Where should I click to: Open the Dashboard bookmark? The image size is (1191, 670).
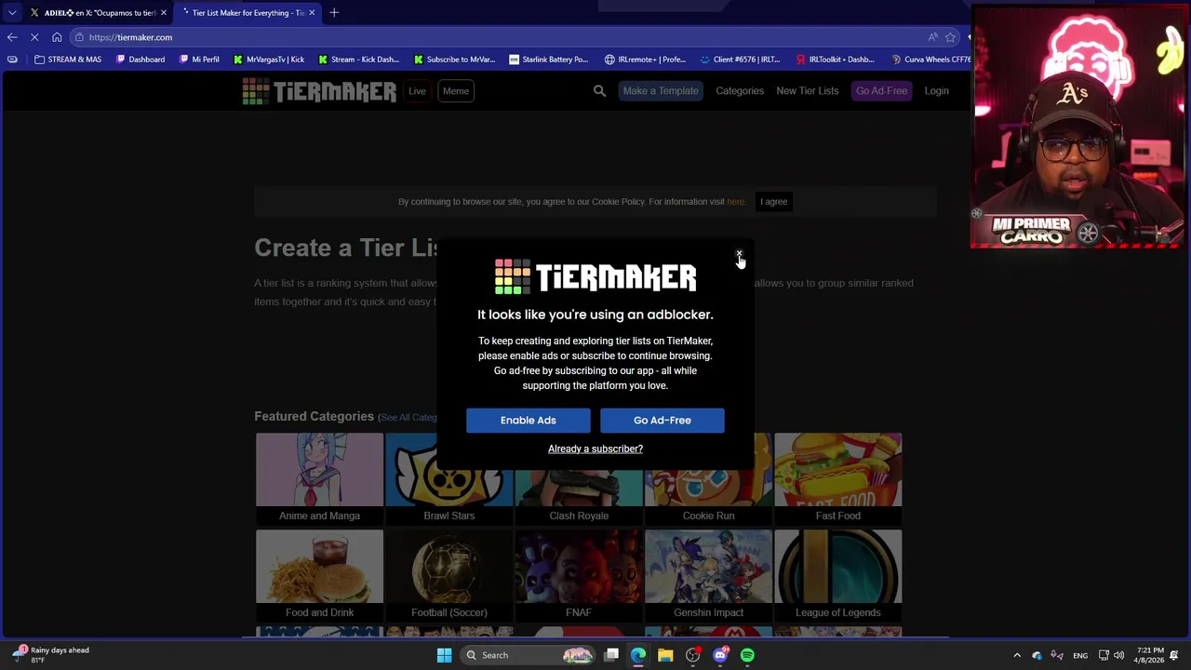click(x=141, y=60)
